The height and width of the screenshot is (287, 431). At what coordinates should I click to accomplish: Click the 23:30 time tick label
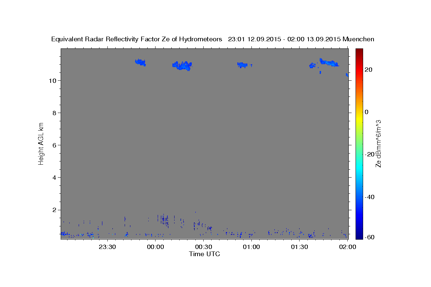click(x=107, y=247)
